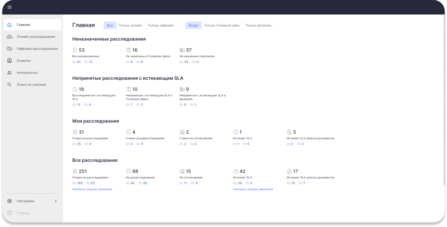This screenshot has width=447, height=227.
Task: Click the Поиск по спискам magnifier icon
Action: point(10,85)
